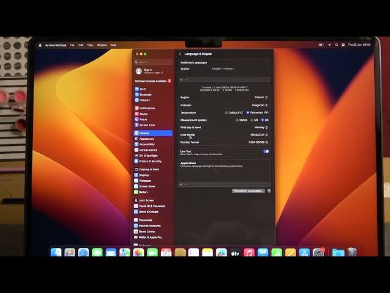The image size is (390, 293).
Task: Open the Calendar dropdown showing Gregorian
Action: [260, 105]
